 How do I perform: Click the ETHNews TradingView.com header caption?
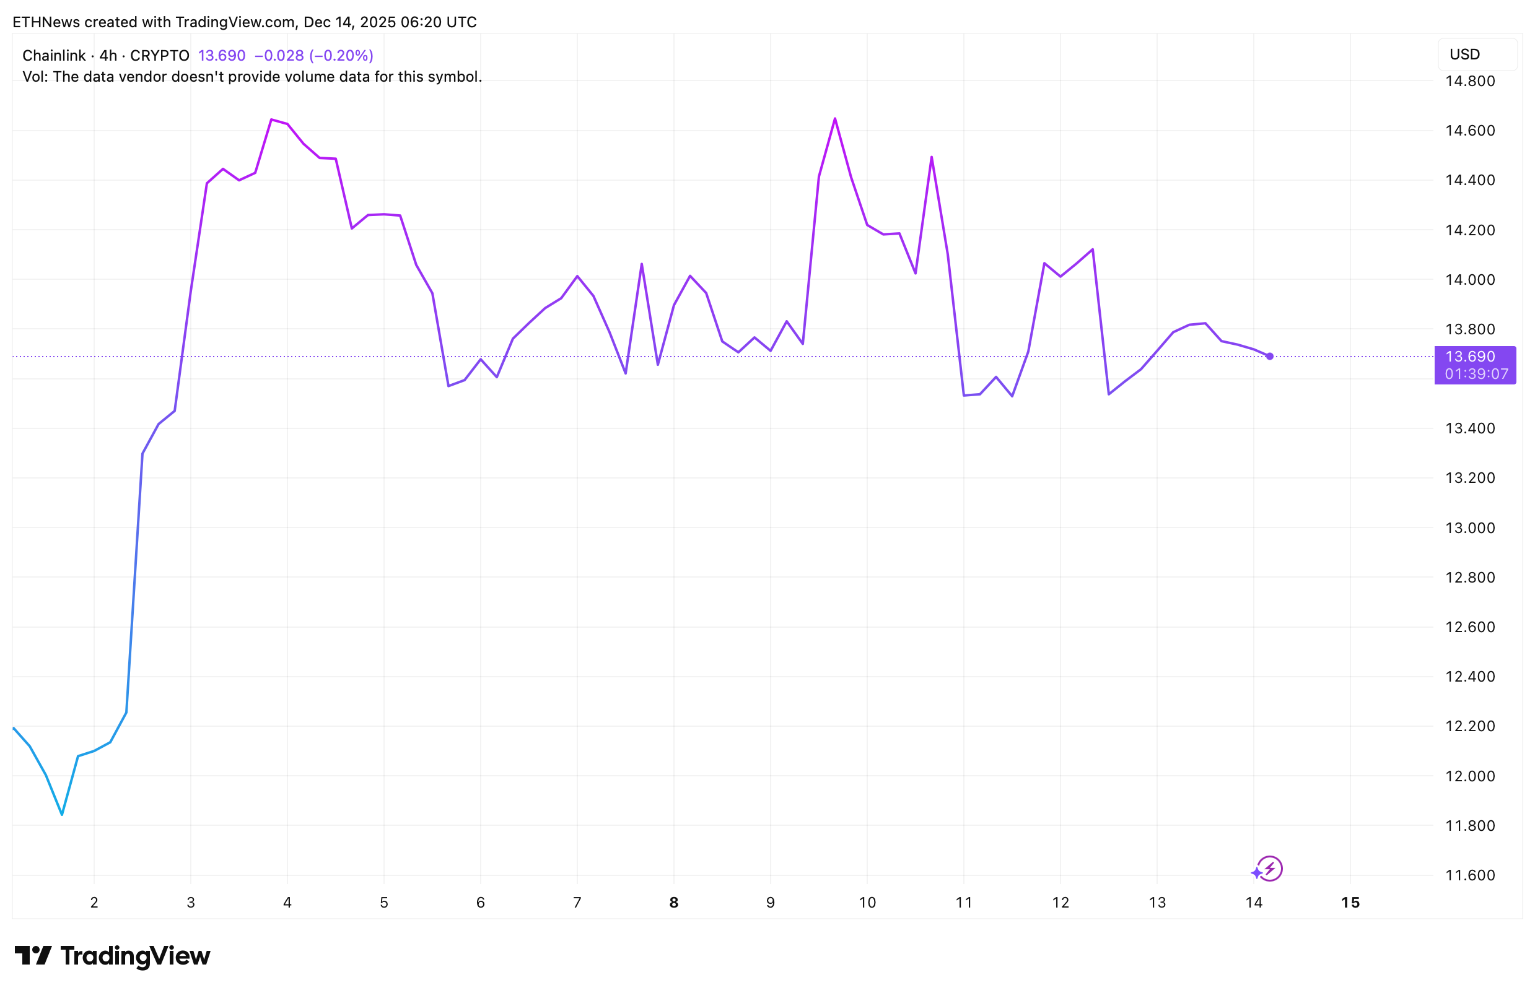[x=245, y=22]
